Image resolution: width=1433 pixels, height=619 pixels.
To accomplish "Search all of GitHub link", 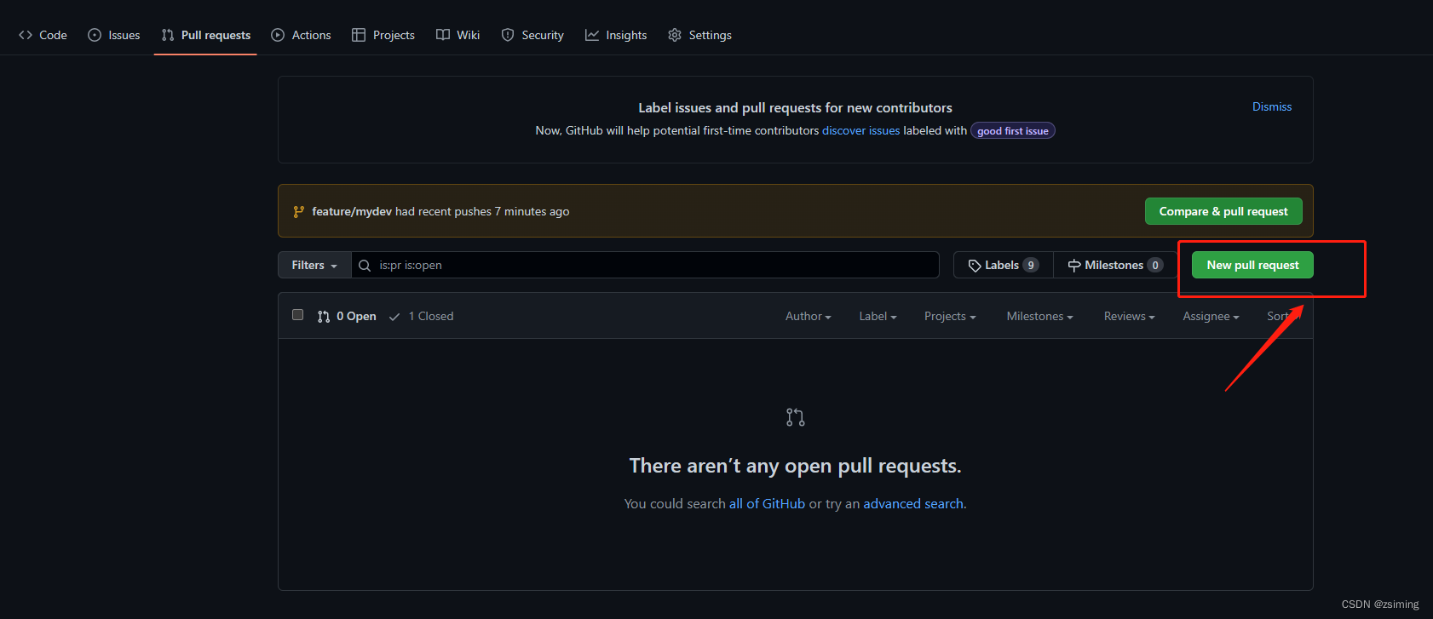I will (x=767, y=503).
